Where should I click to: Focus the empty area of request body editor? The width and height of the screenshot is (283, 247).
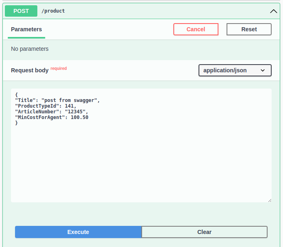pos(141,162)
